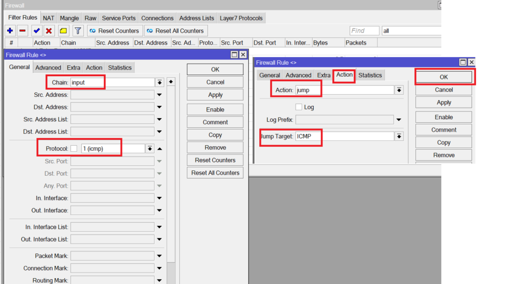
Task: Click Cancel in the left Firewall Rule dialog
Action: 215,82
